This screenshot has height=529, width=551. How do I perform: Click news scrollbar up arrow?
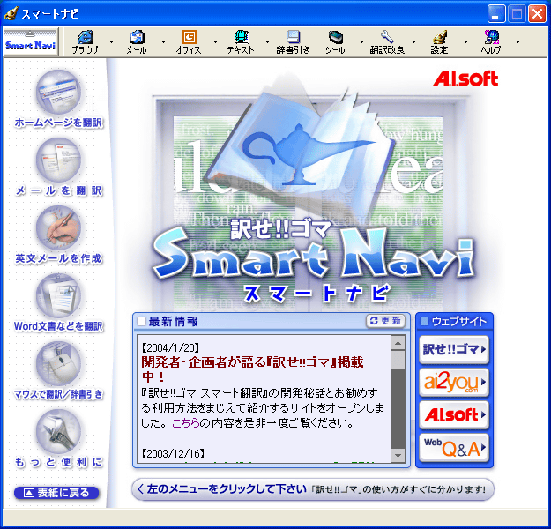point(398,343)
